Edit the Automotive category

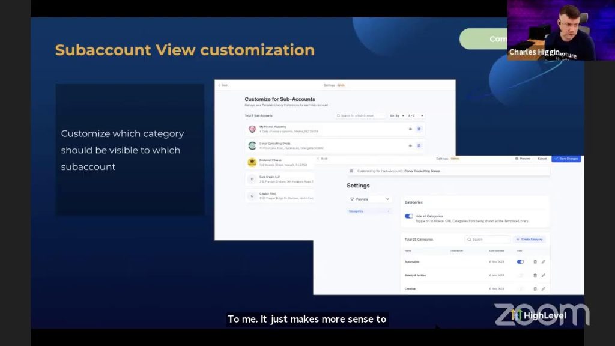[543, 262]
